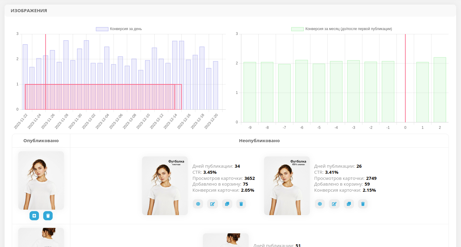461x247 pixels.
Task: Toggle the 'Конверсия за месяц' legend label
Action: coord(348,29)
